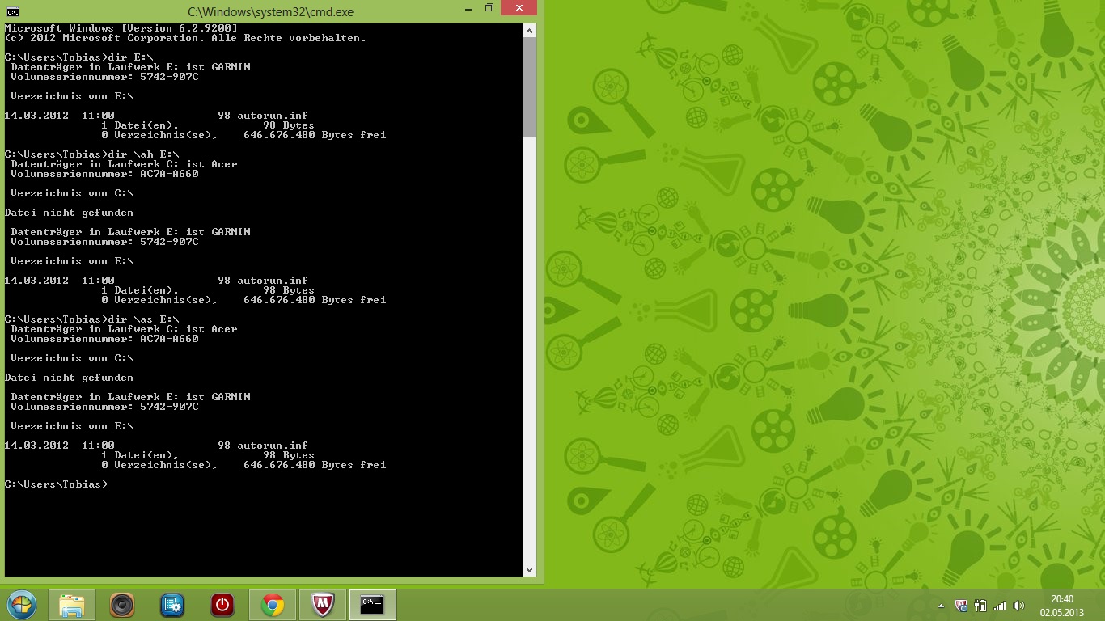
Task: Open File Explorer from the taskbar
Action: pos(72,605)
